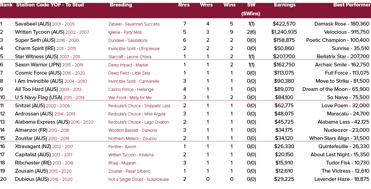
Task: Click best performer Tudor Fisk - 10,730
Action: tap(347, 163)
